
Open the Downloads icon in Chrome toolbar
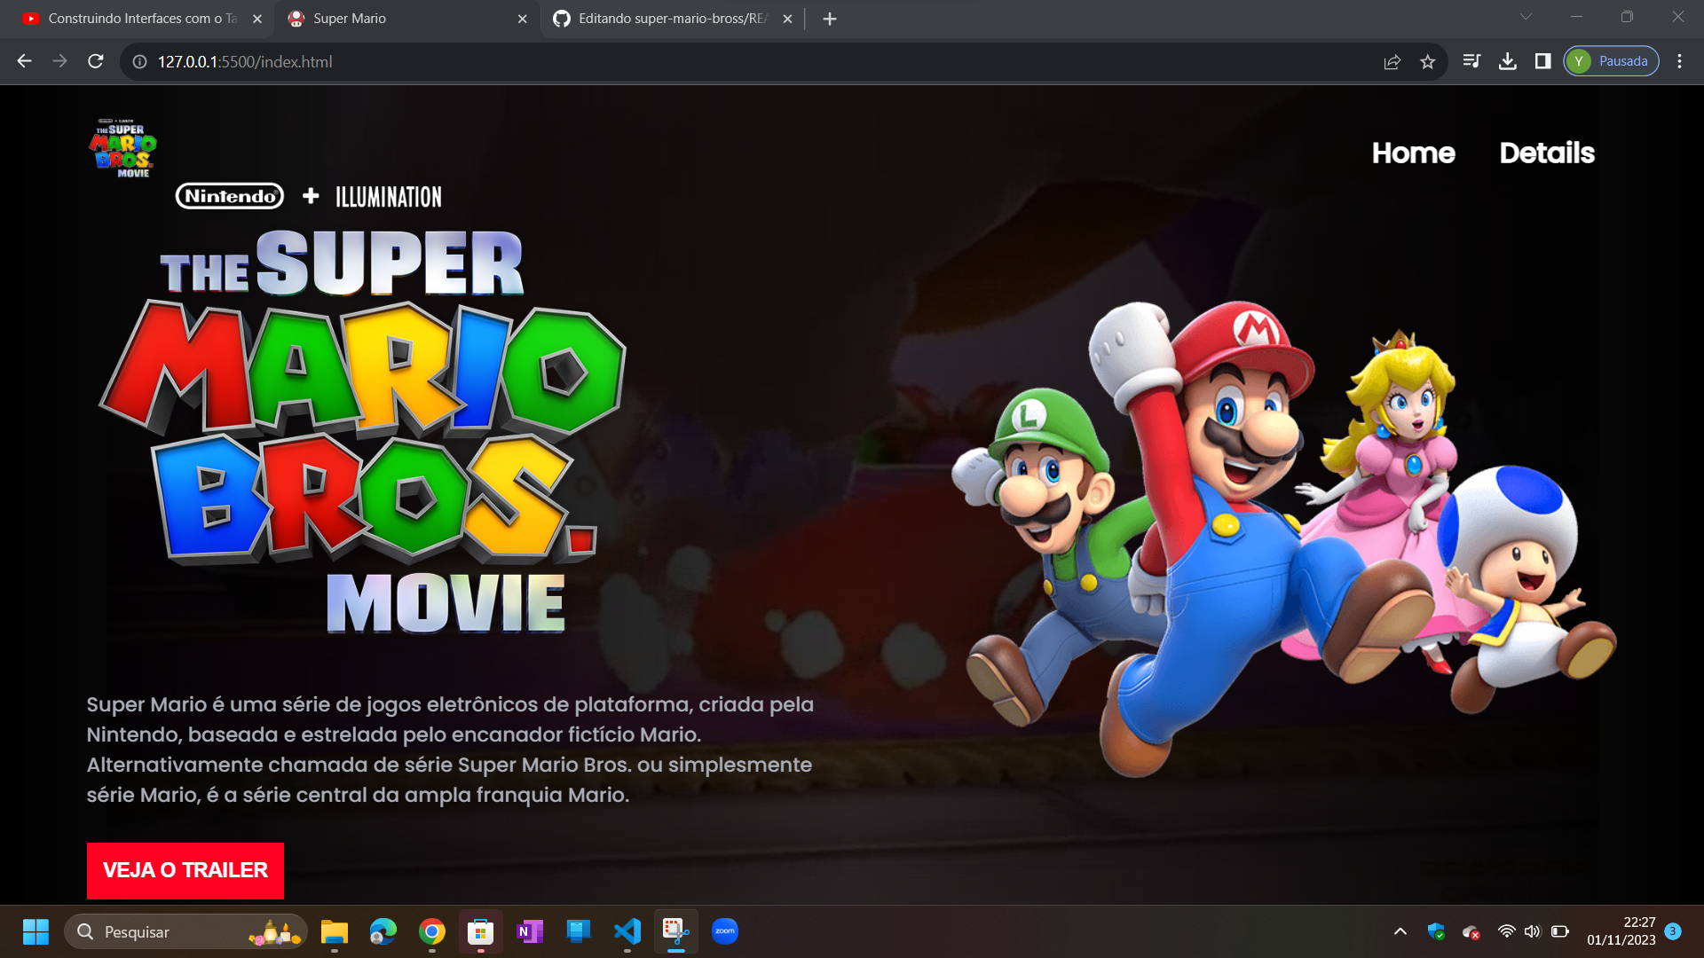[x=1508, y=61]
